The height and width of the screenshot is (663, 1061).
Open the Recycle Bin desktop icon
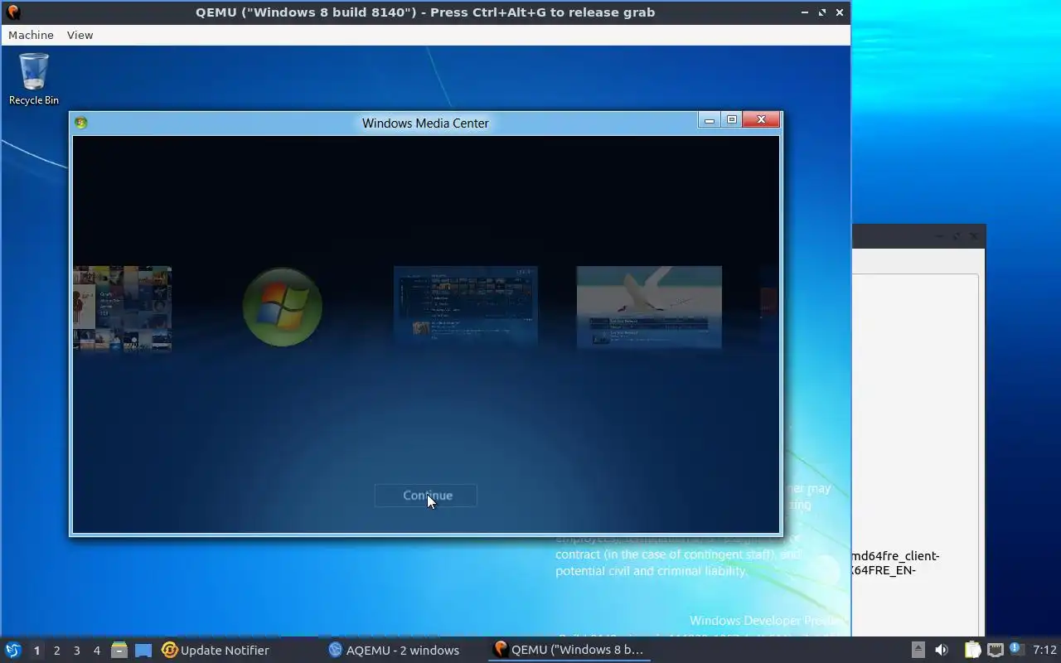tap(34, 80)
